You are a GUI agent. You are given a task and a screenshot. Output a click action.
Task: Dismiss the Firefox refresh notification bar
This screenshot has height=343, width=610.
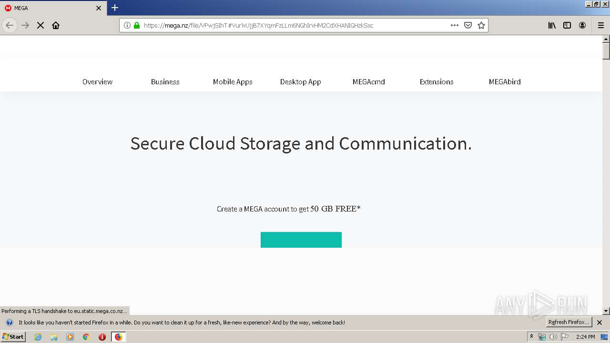pos(600,323)
